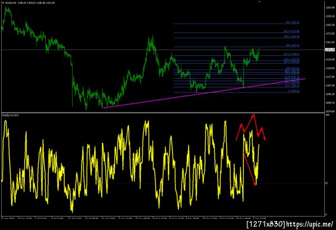Click the RSI scale 32 level label
Image resolution: width=336 pixels, height=230 pixels.
coord(326,183)
